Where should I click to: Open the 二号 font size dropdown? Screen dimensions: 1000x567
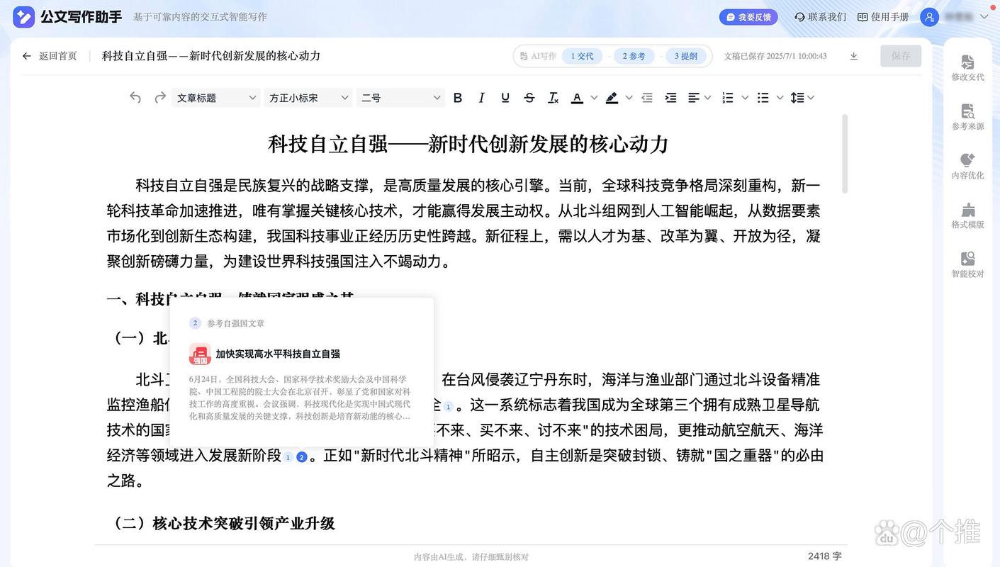pyautogui.click(x=400, y=97)
